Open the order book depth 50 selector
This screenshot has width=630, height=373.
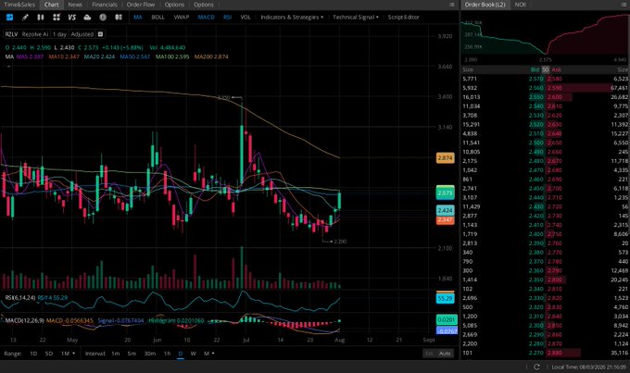545,69
